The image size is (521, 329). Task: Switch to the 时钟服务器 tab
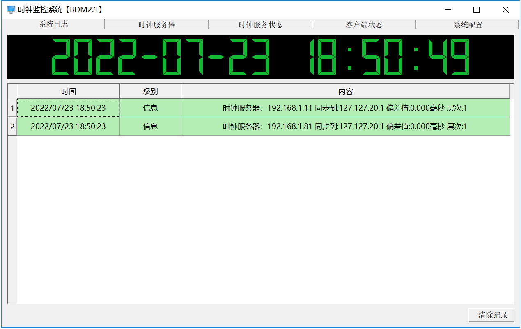point(157,25)
